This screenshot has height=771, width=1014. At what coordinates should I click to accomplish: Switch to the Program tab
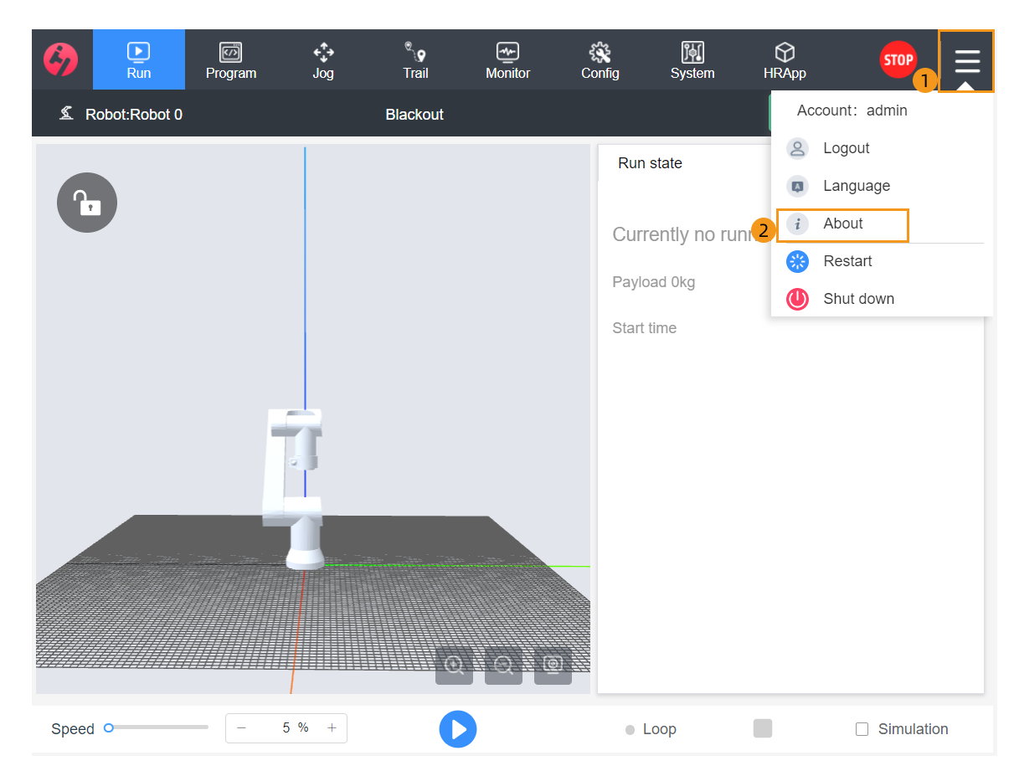point(231,60)
